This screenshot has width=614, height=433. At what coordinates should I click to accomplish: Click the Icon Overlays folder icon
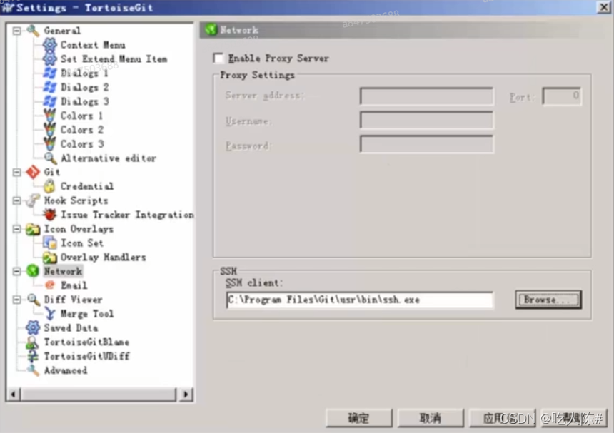coord(33,229)
